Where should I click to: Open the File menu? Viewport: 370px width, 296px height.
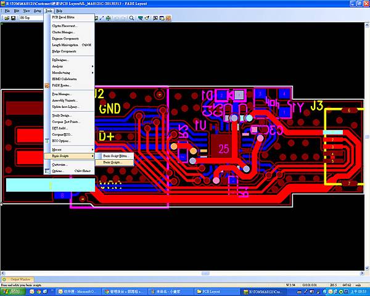[7, 11]
